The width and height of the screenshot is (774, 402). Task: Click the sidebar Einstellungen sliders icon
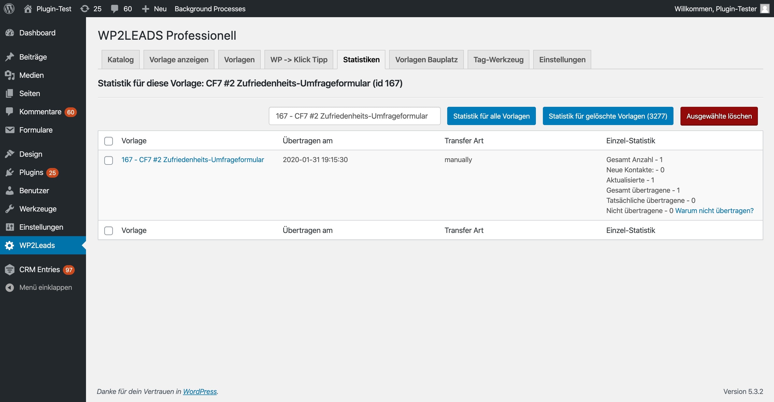[x=10, y=227]
